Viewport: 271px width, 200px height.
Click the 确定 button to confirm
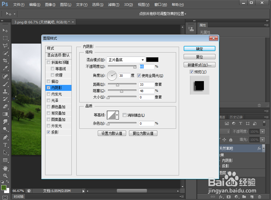pos(199,48)
